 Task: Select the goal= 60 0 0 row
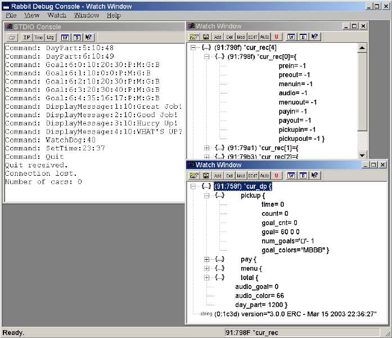click(x=281, y=232)
